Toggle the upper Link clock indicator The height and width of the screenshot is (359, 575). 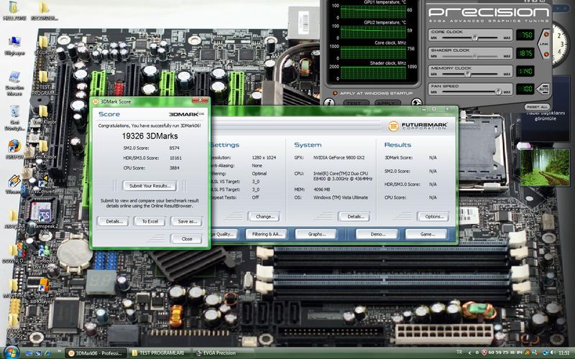tap(546, 34)
